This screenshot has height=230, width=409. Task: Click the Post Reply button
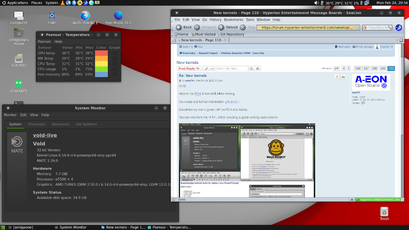pyautogui.click(x=189, y=69)
